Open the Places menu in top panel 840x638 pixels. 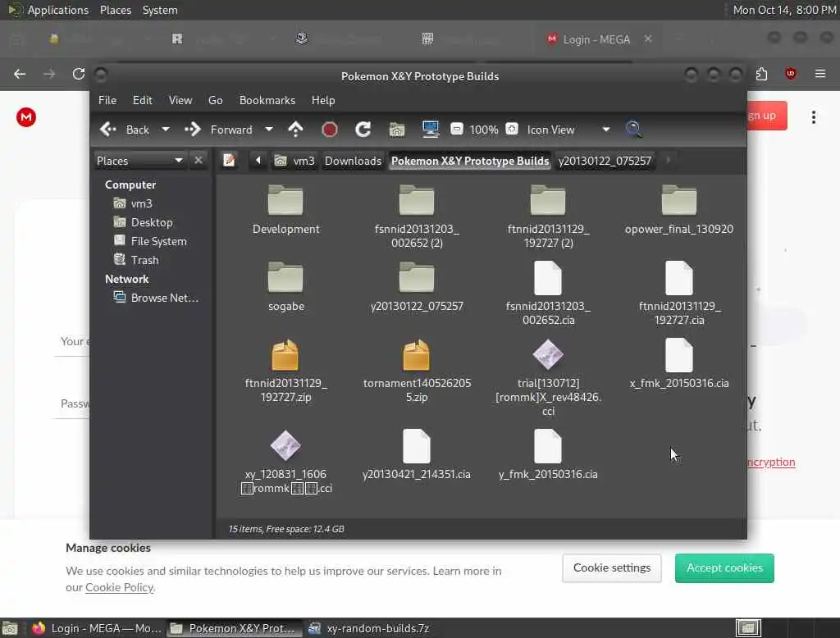pyautogui.click(x=115, y=10)
